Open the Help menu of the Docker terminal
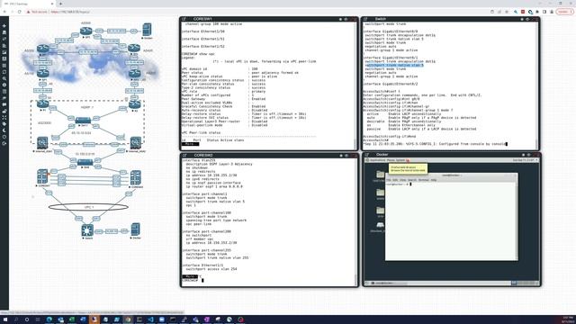Screen dimensions: 576x324 click(x=434, y=180)
